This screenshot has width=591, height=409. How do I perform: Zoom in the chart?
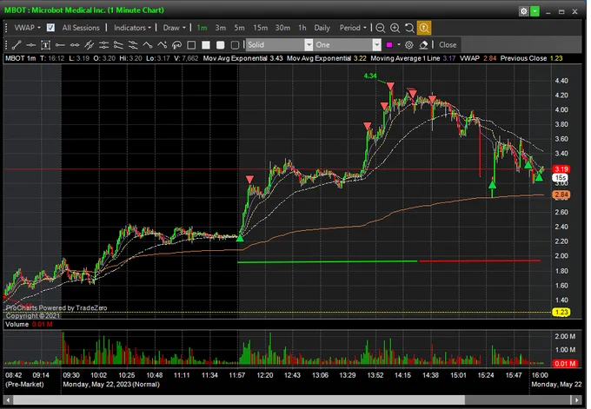point(395,28)
